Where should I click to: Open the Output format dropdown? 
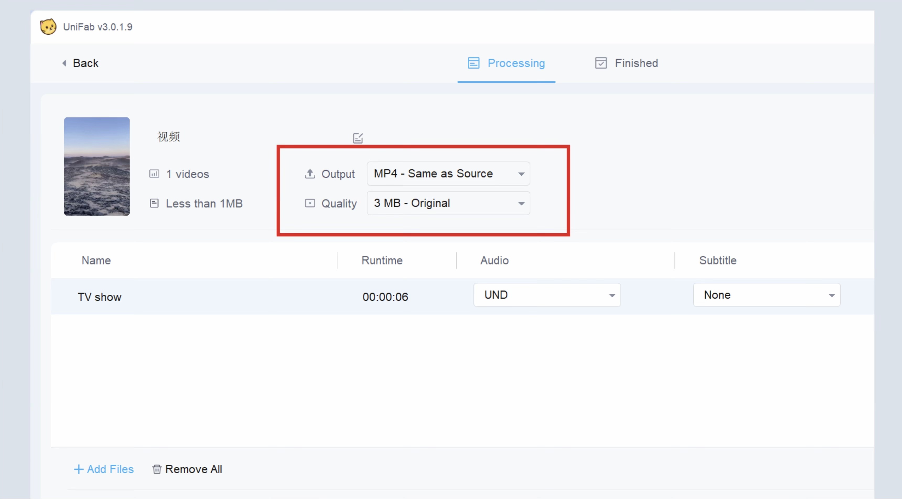pos(448,174)
